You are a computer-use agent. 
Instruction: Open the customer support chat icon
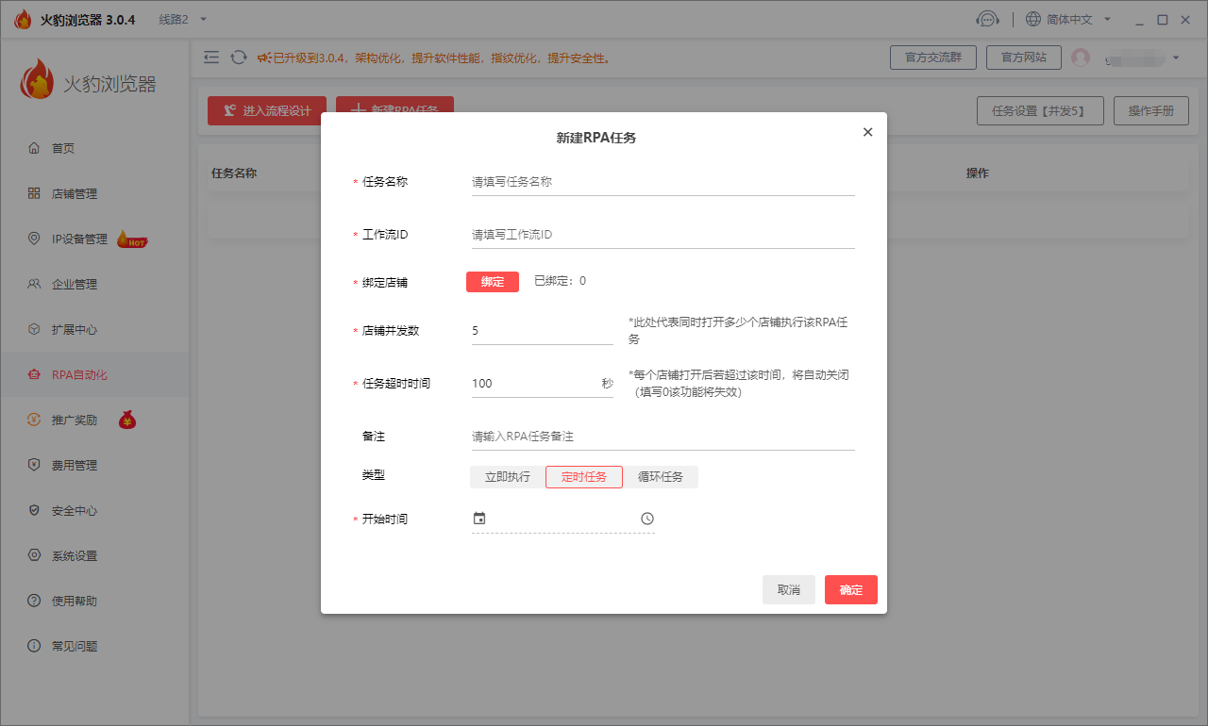point(988,19)
